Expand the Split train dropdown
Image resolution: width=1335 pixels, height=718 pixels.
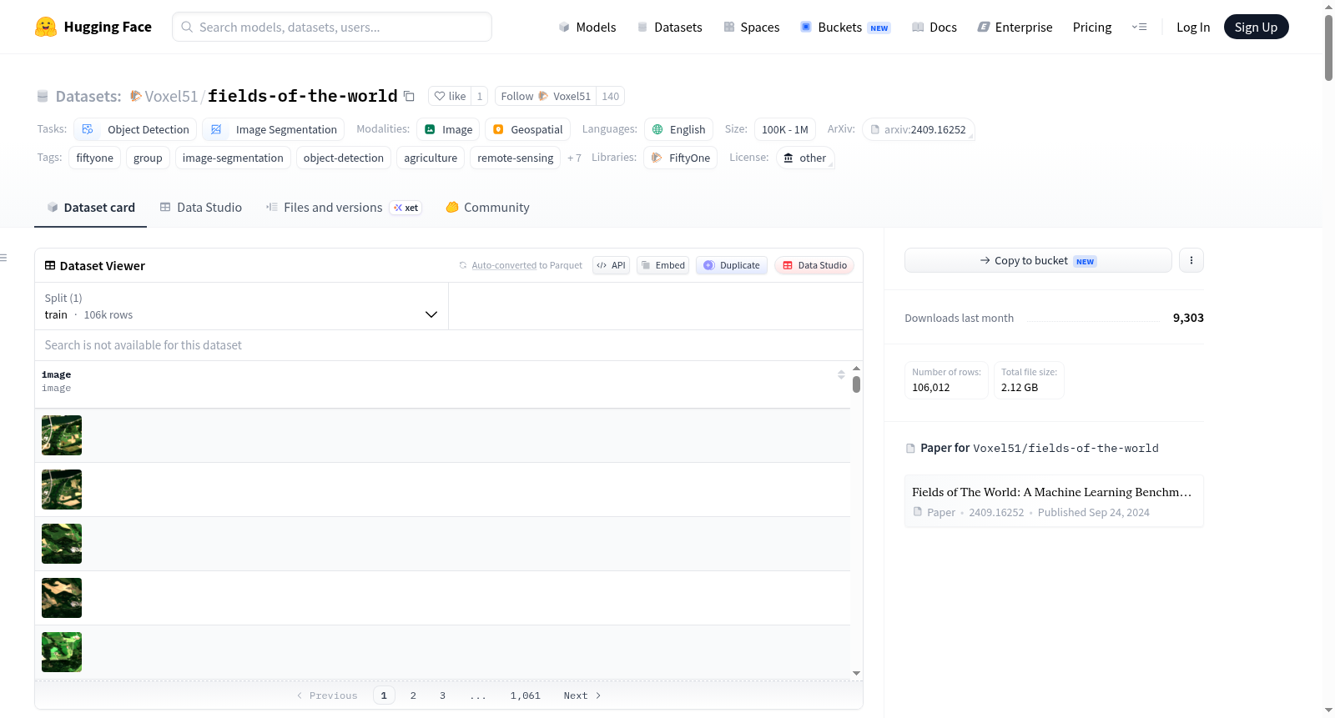241,306
